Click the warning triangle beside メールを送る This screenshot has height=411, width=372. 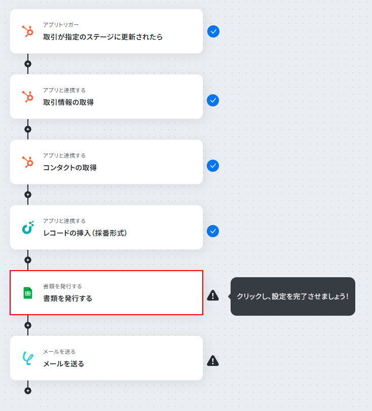pyautogui.click(x=213, y=361)
